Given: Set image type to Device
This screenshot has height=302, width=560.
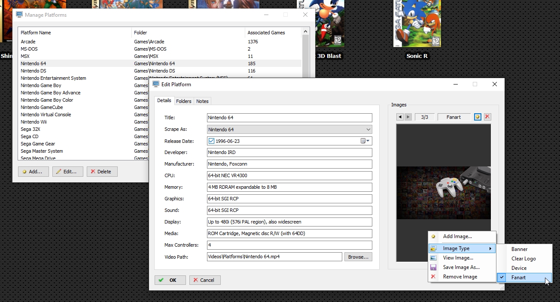Looking at the screenshot, I should coord(524,268).
